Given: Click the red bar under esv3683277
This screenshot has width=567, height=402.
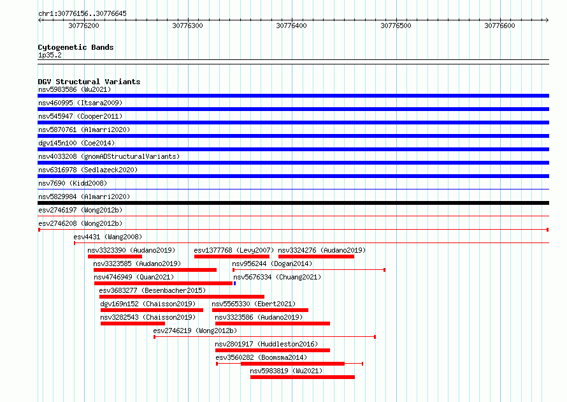Looking at the screenshot, I should click(x=182, y=297).
